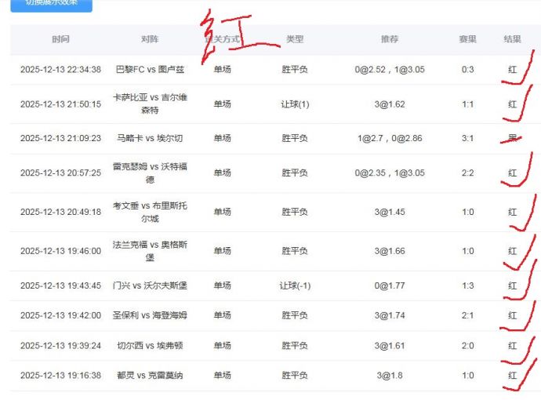The image size is (541, 400).
Task: Click the timestamp 2025-12-13 19:16:38
Action: pos(60,376)
